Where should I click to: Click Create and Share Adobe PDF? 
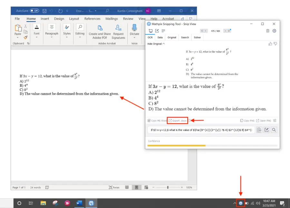click(100, 32)
